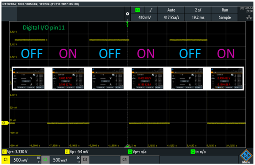Click the date and time display

coord(246,10)
